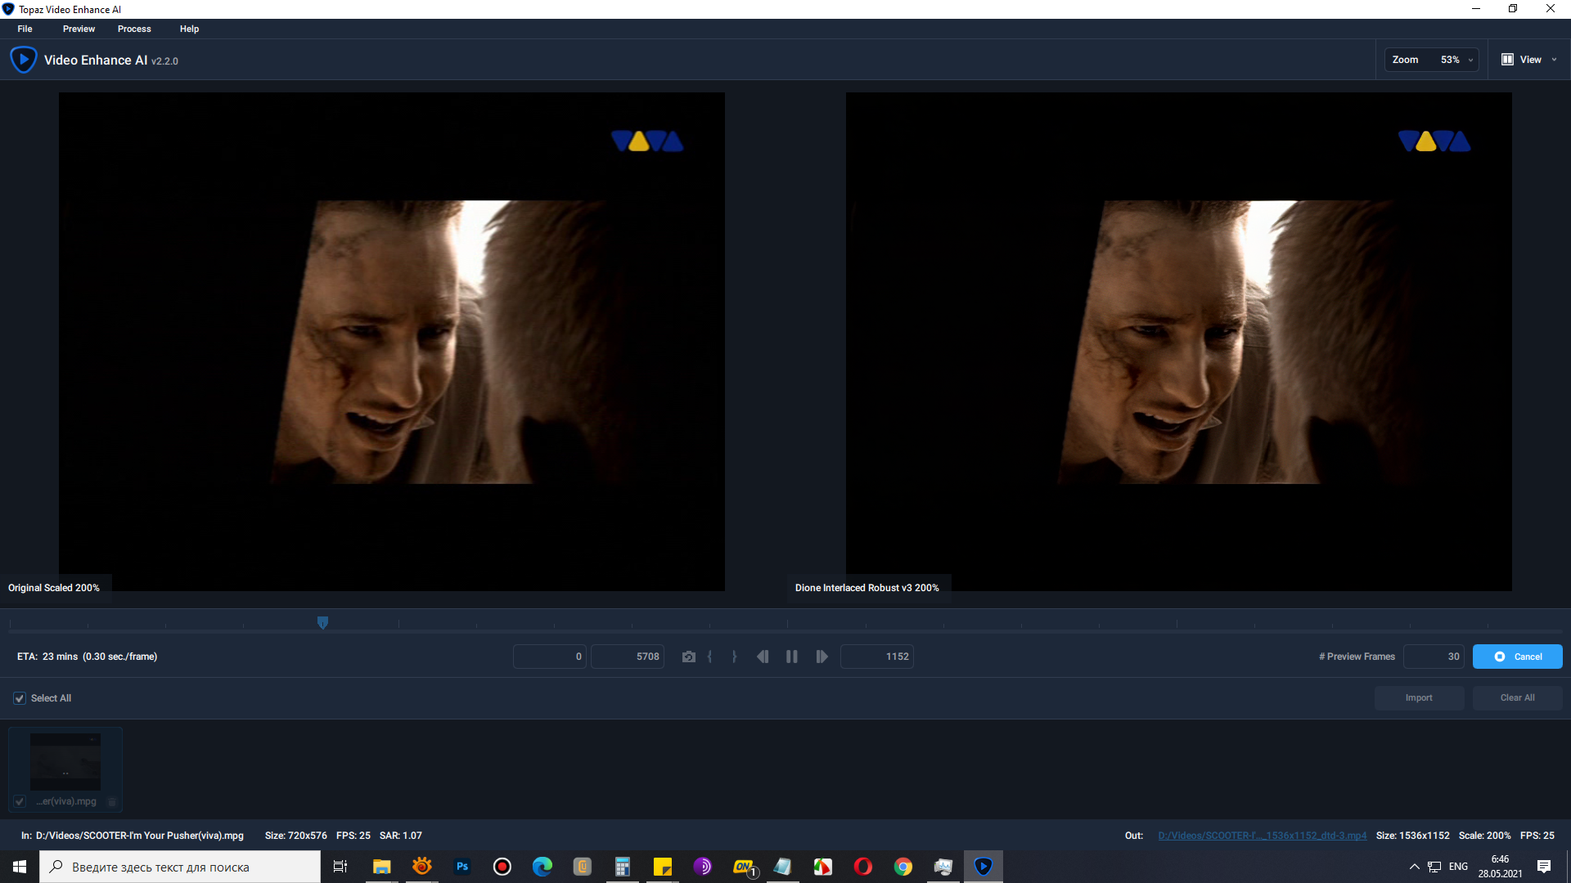Open Calculator from the taskbar
This screenshot has width=1571, height=883.
click(623, 867)
